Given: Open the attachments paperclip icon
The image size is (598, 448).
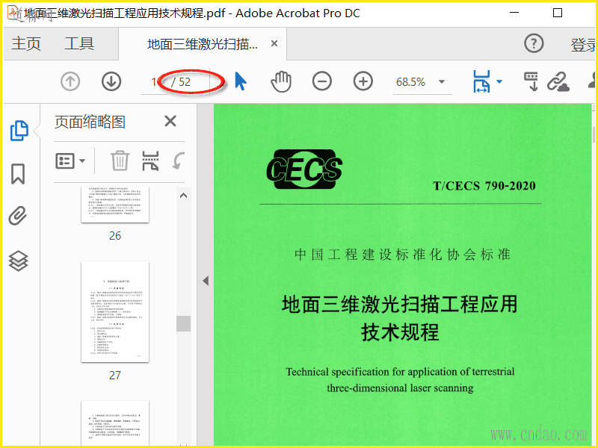Looking at the screenshot, I should [x=18, y=216].
